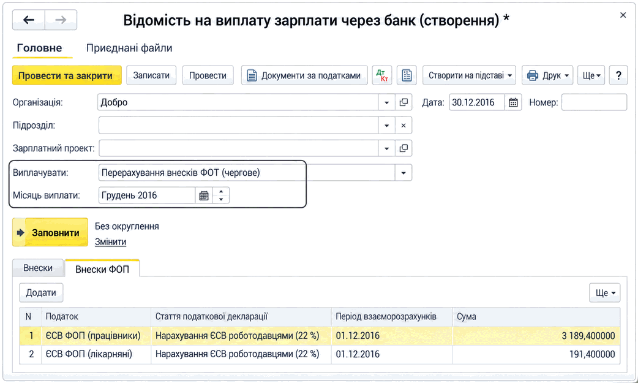The width and height of the screenshot is (638, 383).
Task: Click the Період взаєморозрахунків column header
Action: [x=392, y=317]
